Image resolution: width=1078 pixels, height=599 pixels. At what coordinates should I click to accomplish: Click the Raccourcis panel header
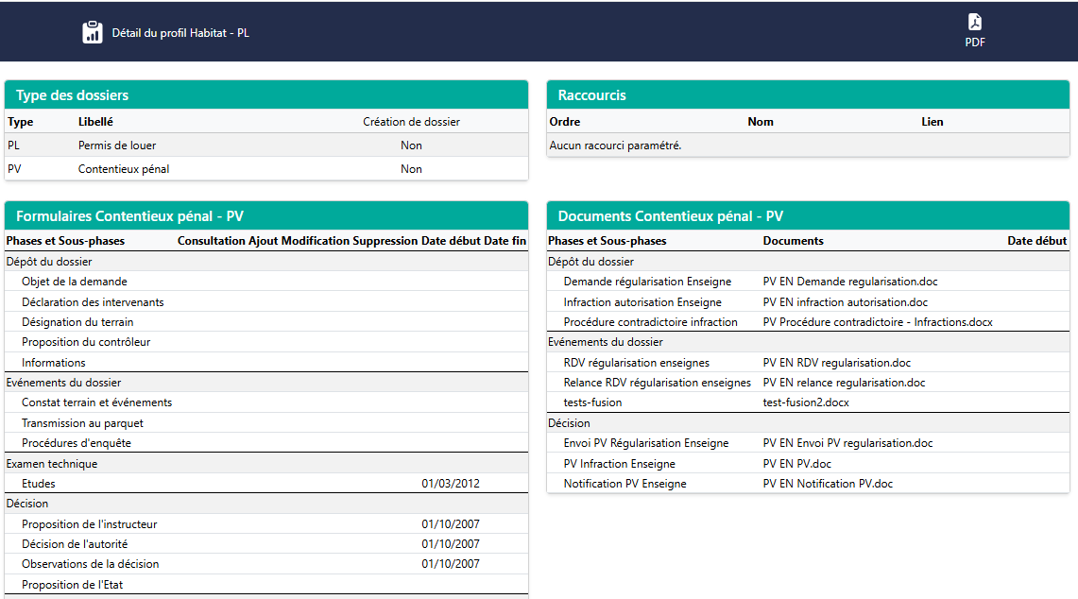[x=592, y=95]
